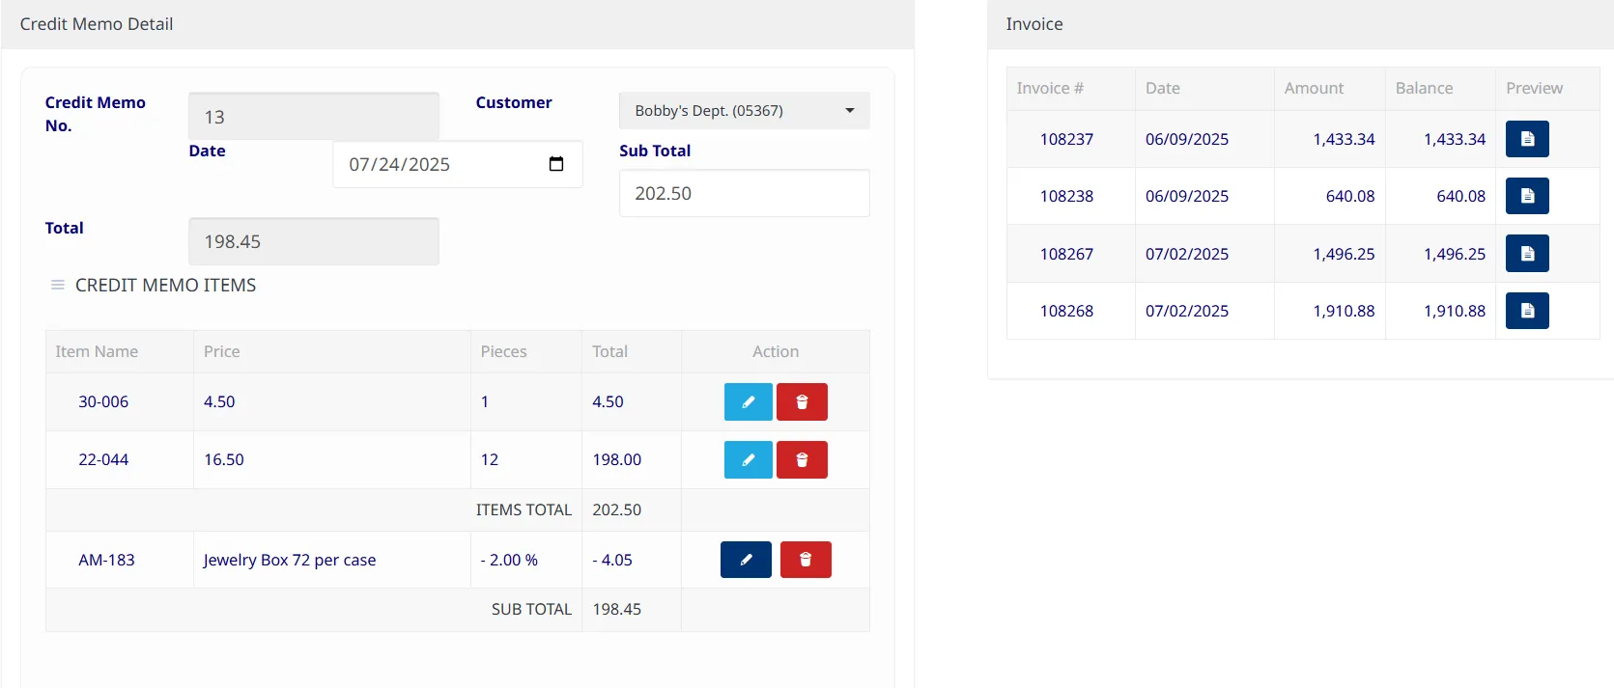Expand the Customer dropdown
The height and width of the screenshot is (688, 1614).
(744, 111)
